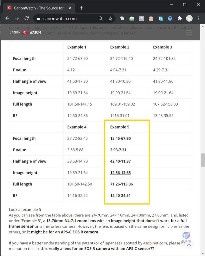205x256 pixels.
Task: Click half angle value 42.40-11.37
Action: (x=120, y=161)
